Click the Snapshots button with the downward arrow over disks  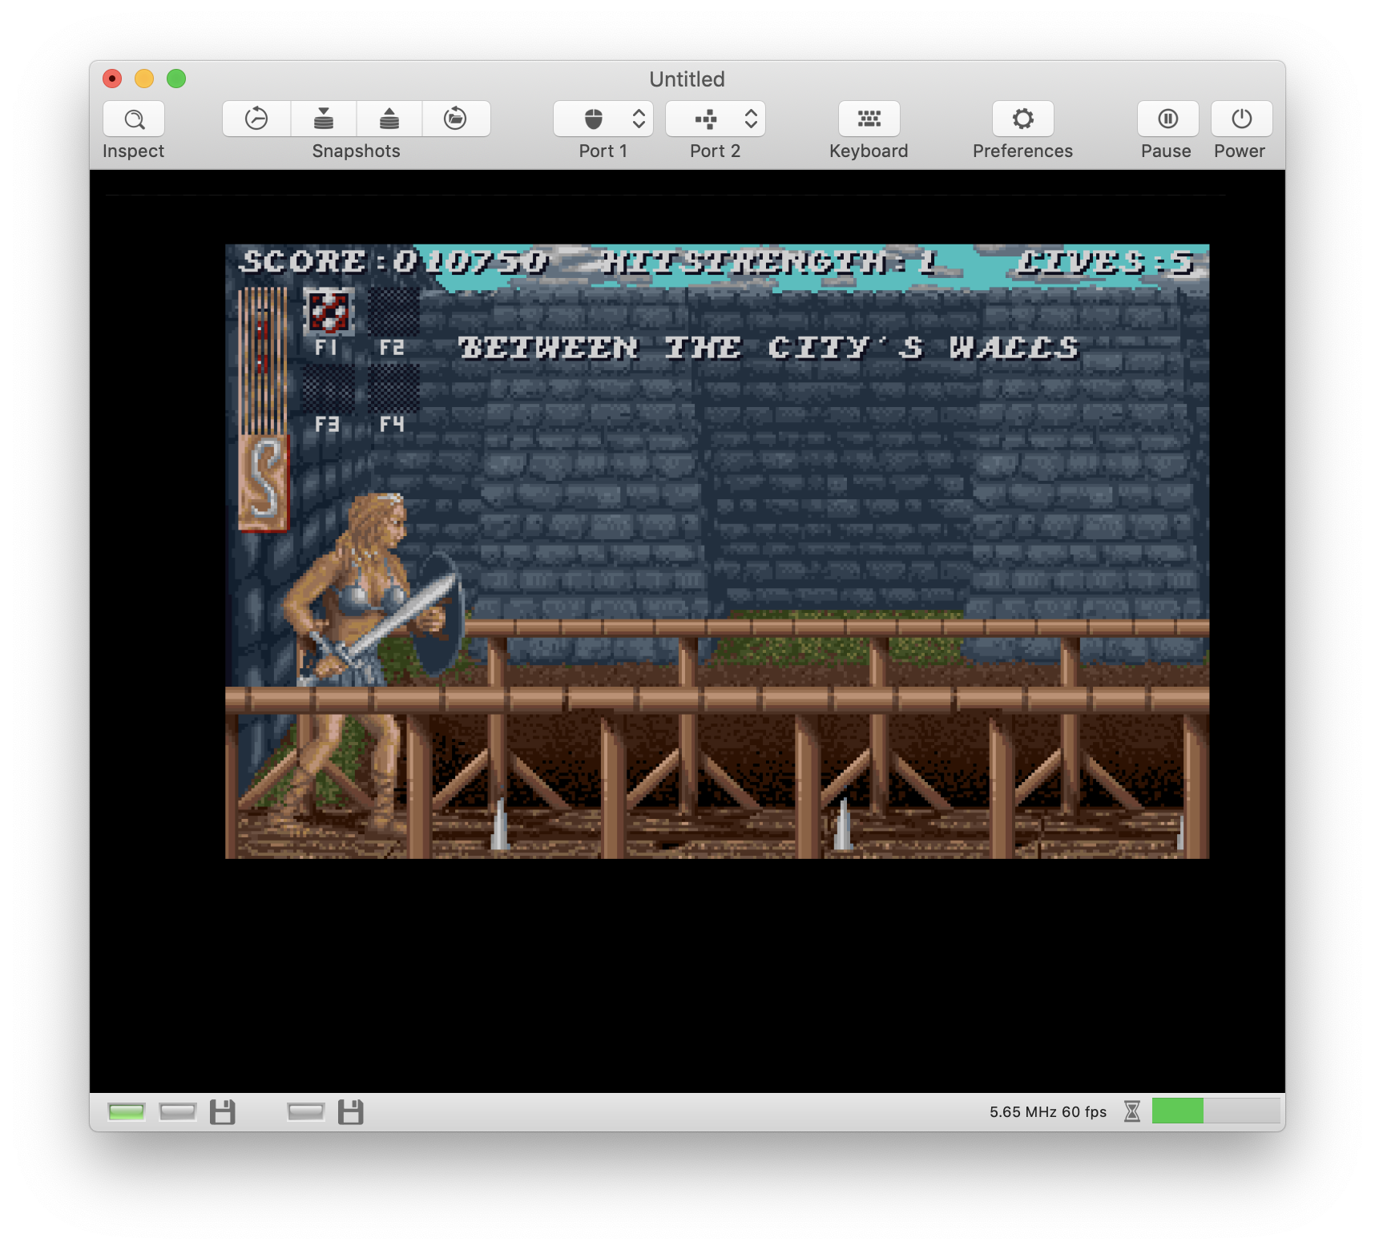(x=324, y=119)
